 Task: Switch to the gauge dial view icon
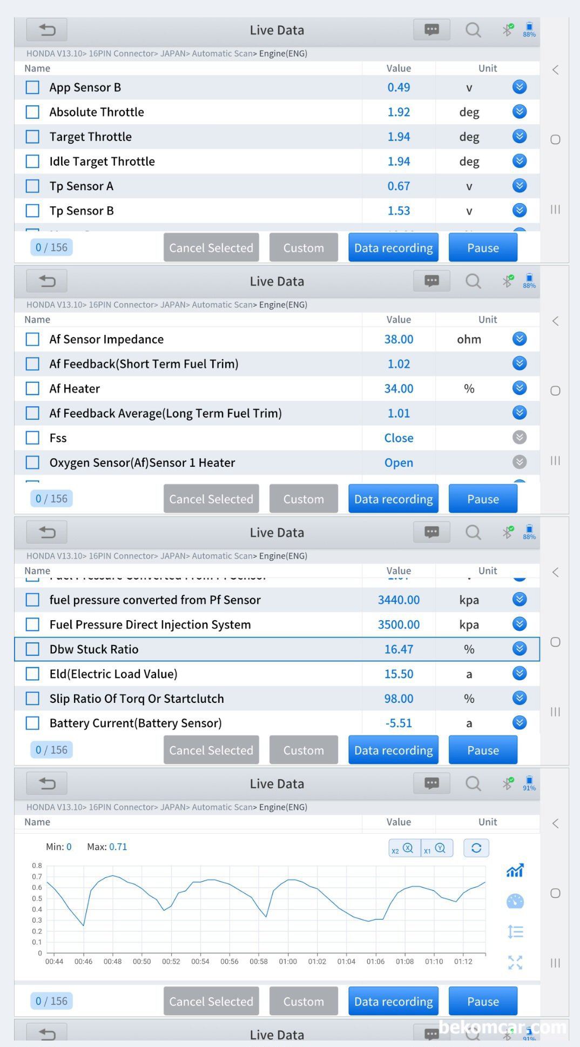click(515, 901)
